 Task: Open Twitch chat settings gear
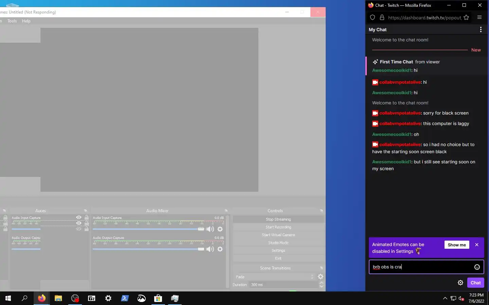click(x=460, y=283)
